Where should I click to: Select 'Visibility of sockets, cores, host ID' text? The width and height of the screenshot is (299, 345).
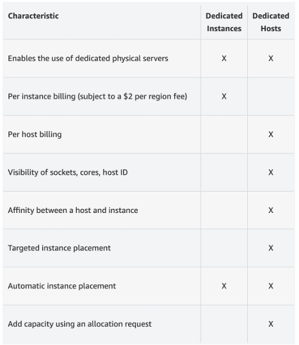tap(68, 172)
